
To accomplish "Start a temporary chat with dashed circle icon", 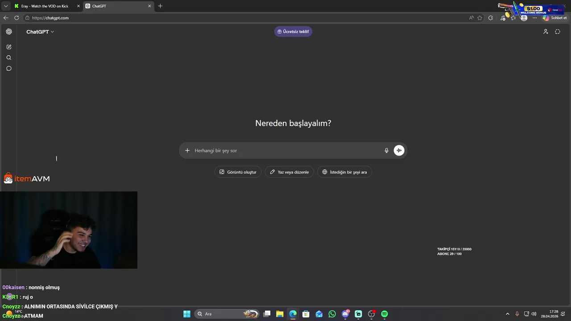I will [558, 32].
